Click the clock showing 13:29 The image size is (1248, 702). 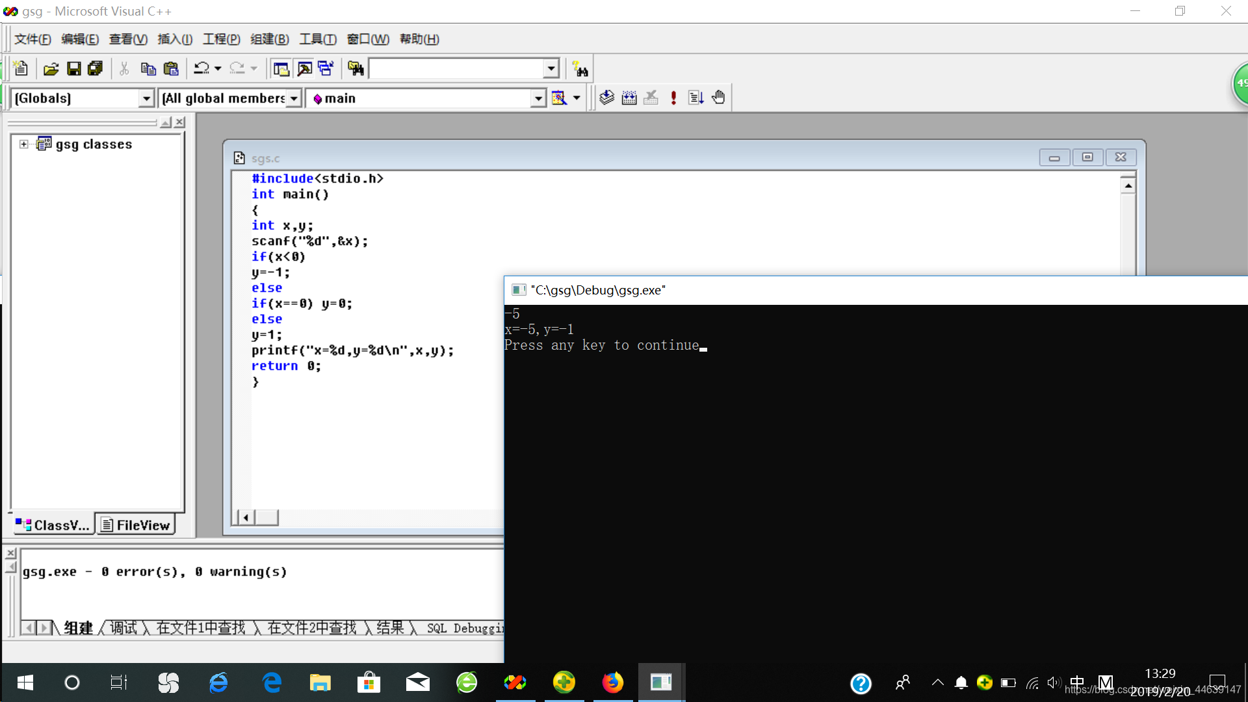pos(1160,673)
